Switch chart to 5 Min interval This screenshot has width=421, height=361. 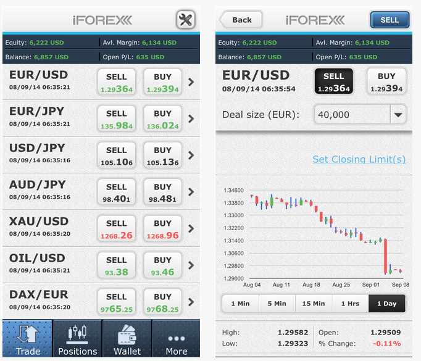(x=277, y=304)
